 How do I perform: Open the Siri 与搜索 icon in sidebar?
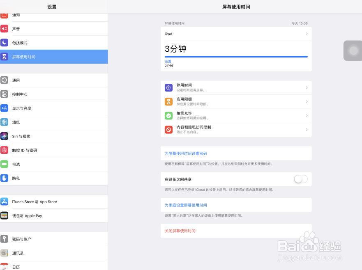tap(4, 136)
